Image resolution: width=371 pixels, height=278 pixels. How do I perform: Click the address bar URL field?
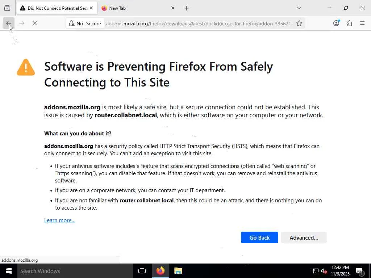pyautogui.click(x=198, y=24)
